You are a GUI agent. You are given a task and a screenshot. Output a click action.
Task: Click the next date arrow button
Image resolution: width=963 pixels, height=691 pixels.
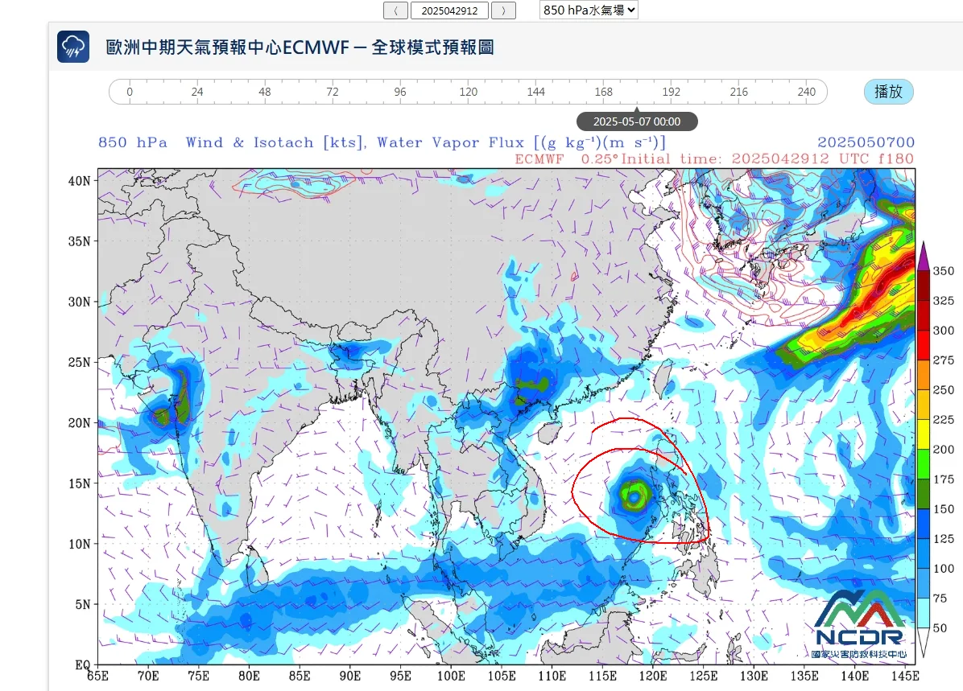pyautogui.click(x=503, y=10)
